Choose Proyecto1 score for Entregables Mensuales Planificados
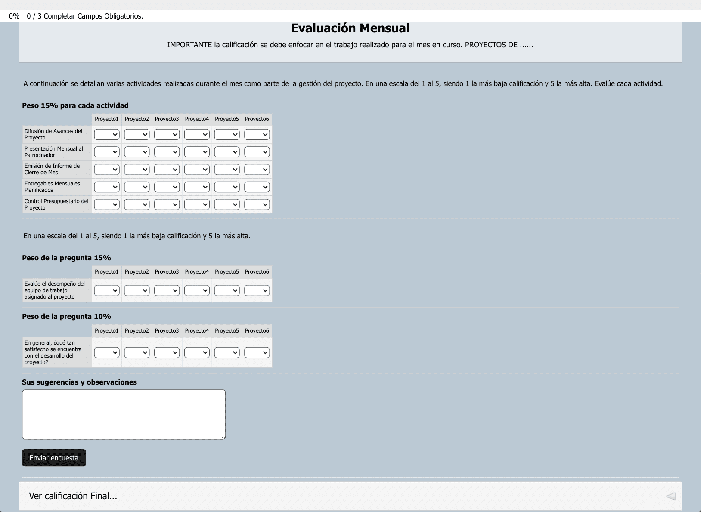This screenshot has width=701, height=512. (x=107, y=187)
